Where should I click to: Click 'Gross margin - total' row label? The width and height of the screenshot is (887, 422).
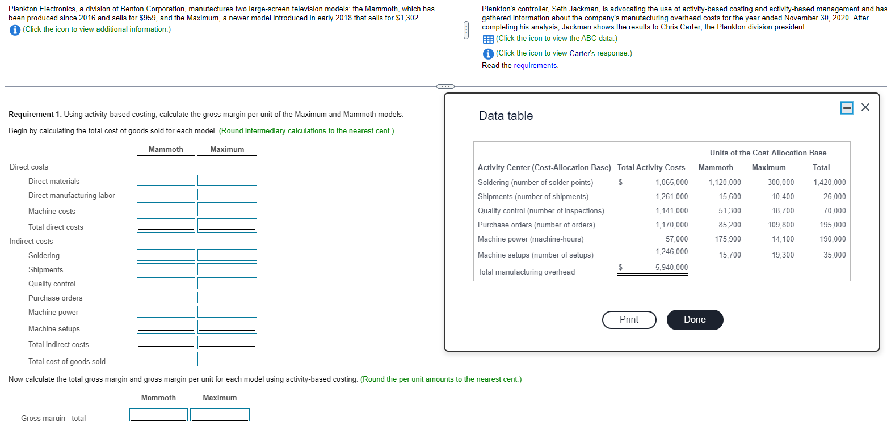53,418
